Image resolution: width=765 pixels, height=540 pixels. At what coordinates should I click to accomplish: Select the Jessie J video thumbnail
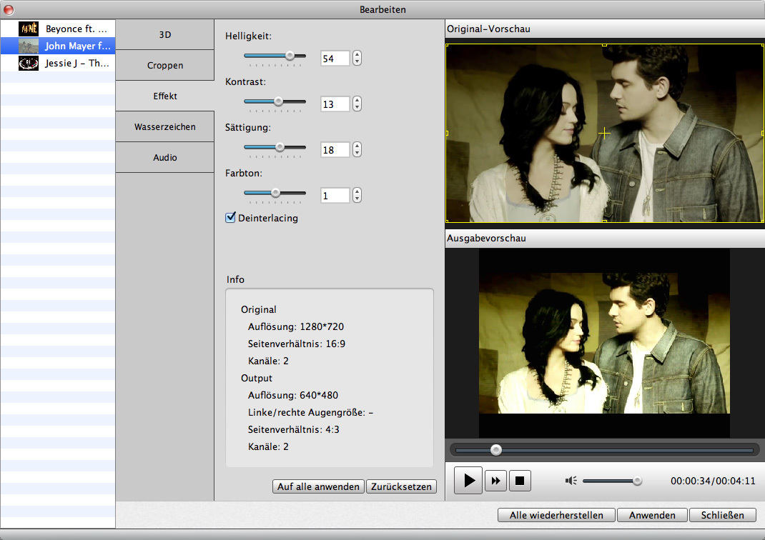coord(29,63)
